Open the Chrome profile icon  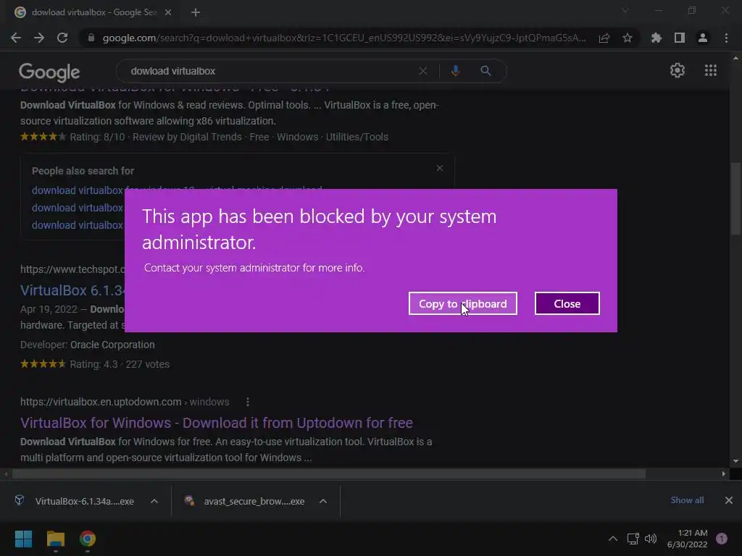tap(703, 38)
